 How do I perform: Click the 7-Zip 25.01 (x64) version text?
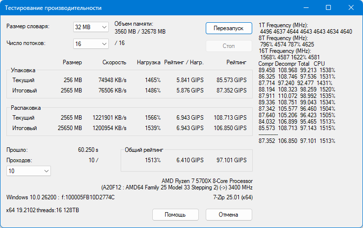pos(233,197)
